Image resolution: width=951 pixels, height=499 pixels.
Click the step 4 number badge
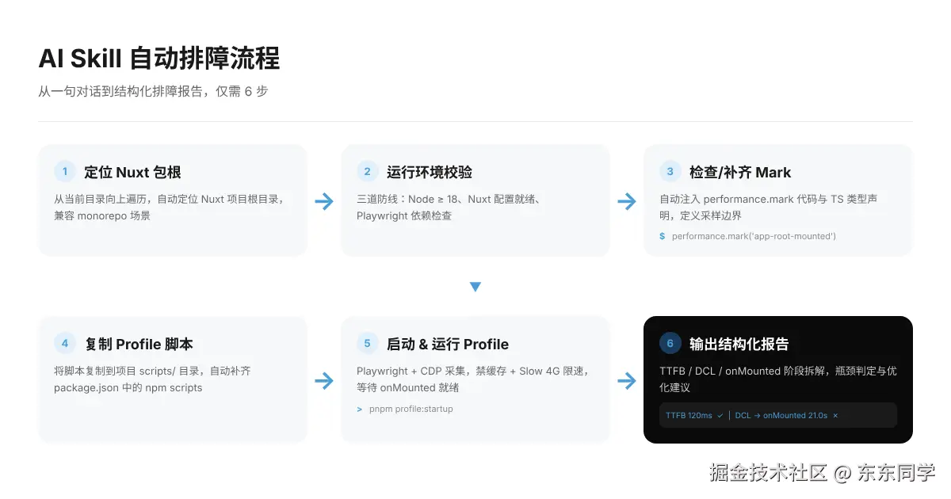[65, 344]
